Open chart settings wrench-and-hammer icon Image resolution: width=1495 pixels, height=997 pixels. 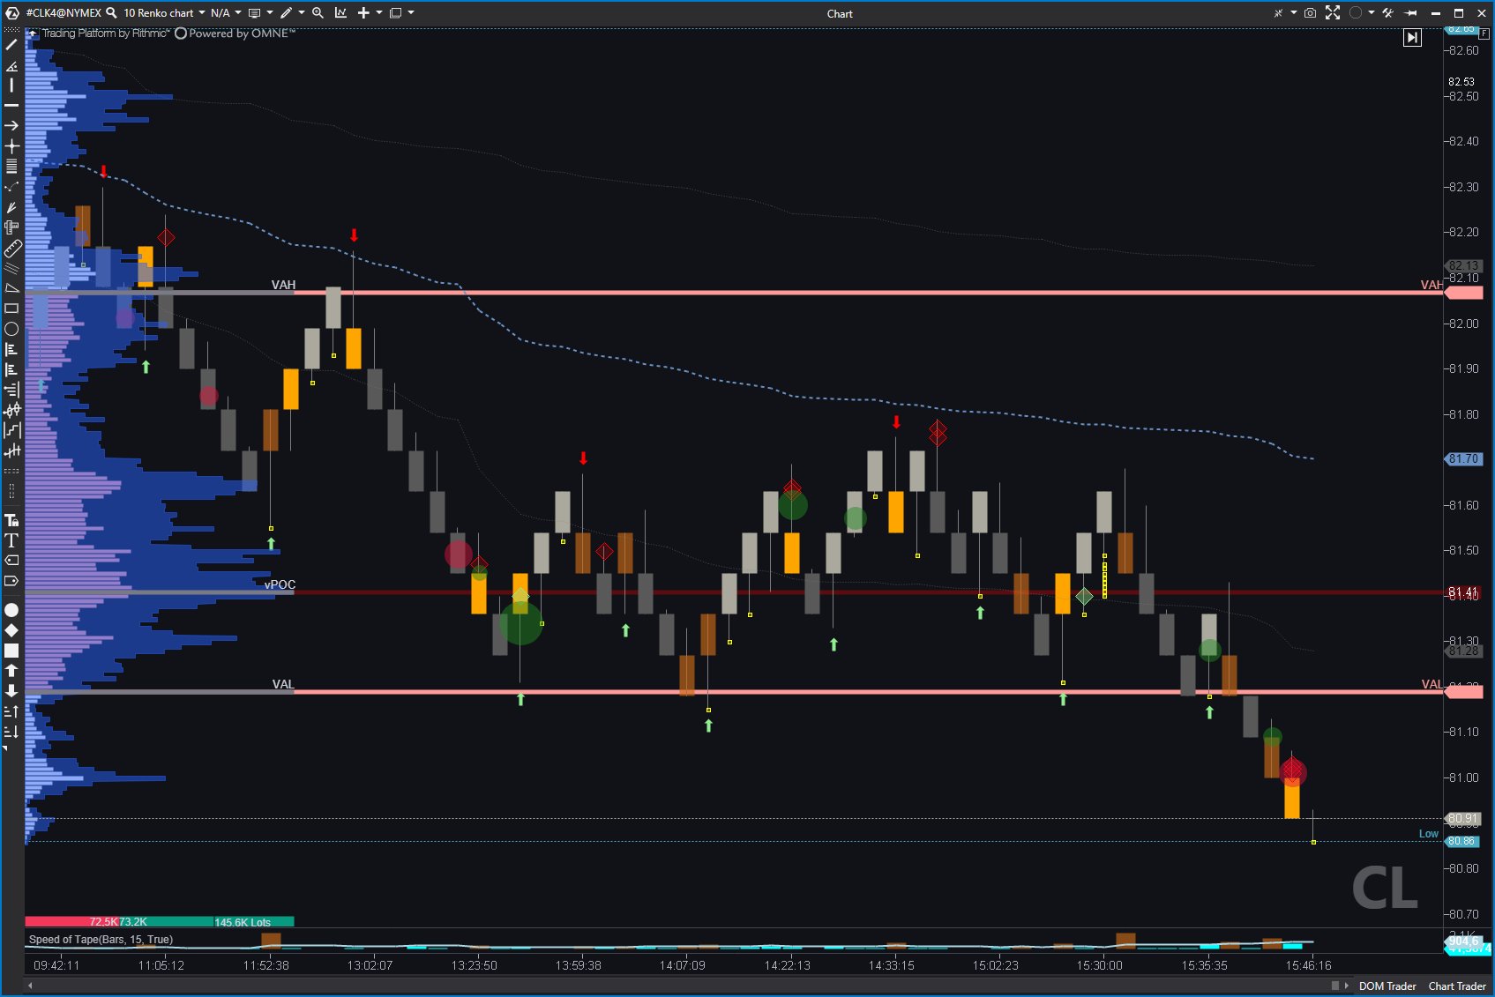(1387, 13)
